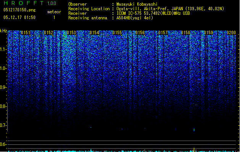Click the filename 0512170150.png

tap(19, 10)
